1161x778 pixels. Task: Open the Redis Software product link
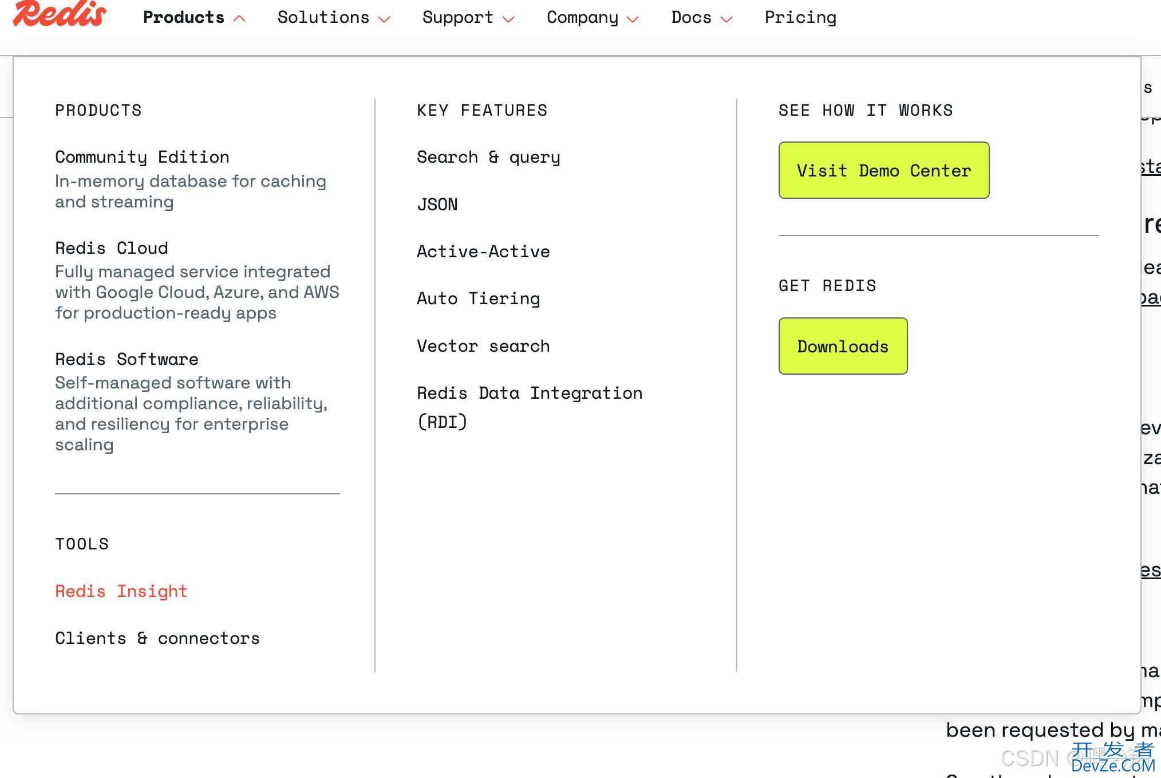(x=127, y=359)
